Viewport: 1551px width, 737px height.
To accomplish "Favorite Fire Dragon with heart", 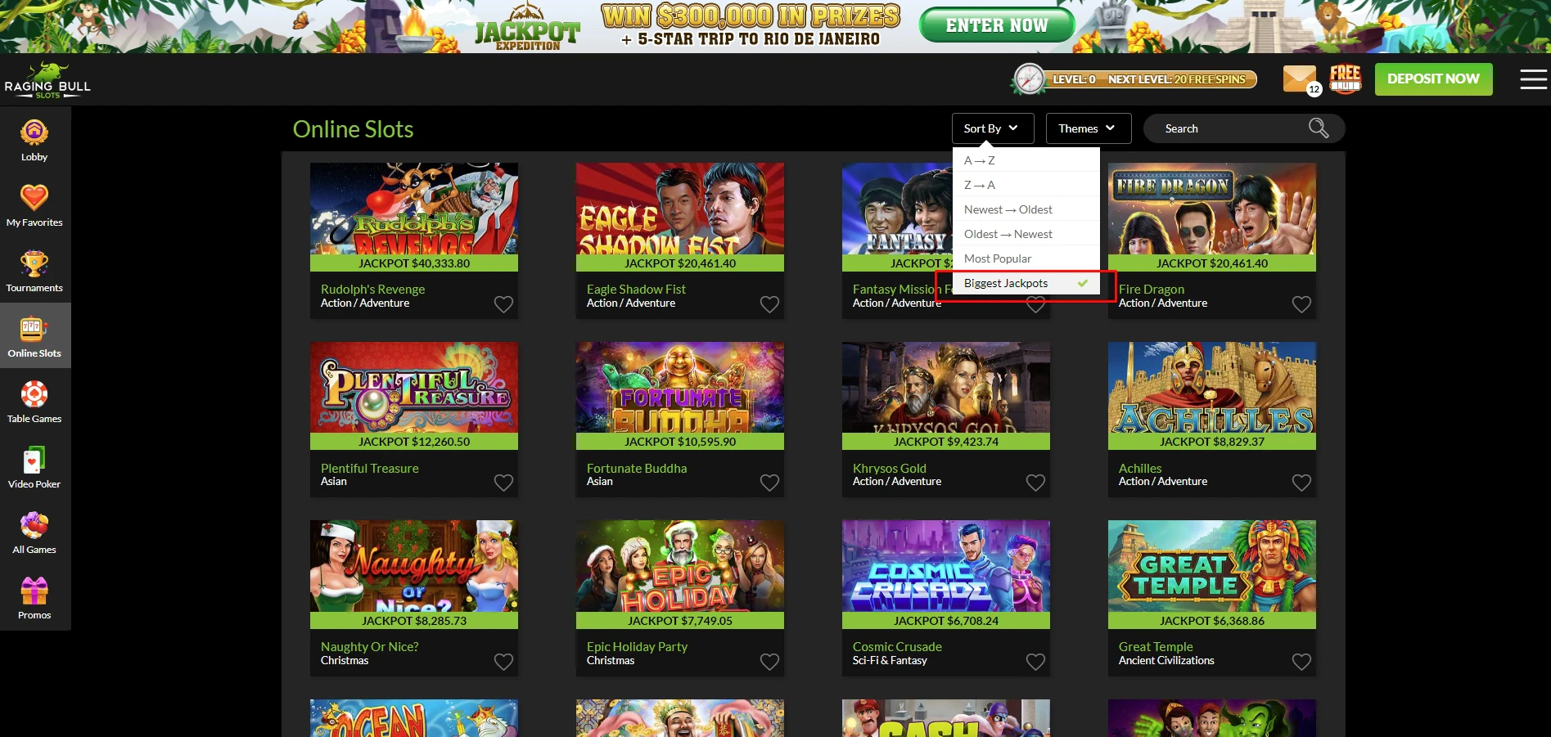I will [1301, 304].
